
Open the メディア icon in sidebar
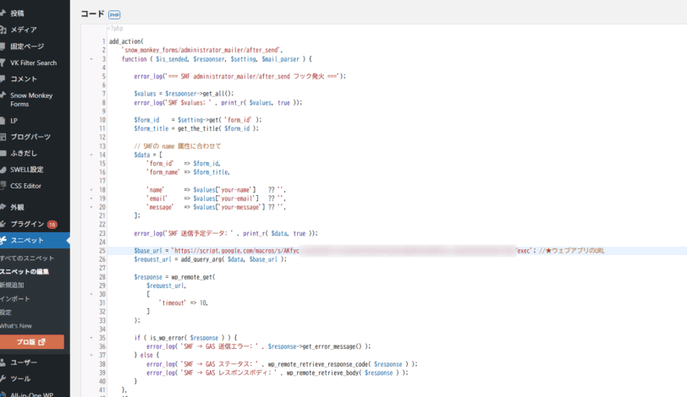point(3,30)
